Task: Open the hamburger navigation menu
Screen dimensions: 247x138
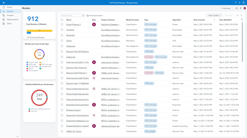Action: (x=3, y=2)
